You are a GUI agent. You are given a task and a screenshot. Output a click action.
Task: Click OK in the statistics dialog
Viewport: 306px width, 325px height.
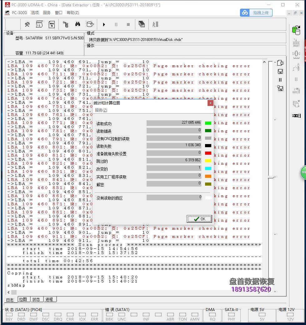click(x=199, y=219)
